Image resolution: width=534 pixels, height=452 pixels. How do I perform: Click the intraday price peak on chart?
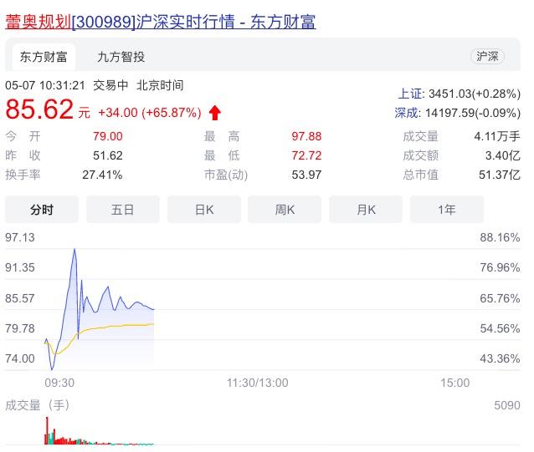click(x=74, y=250)
